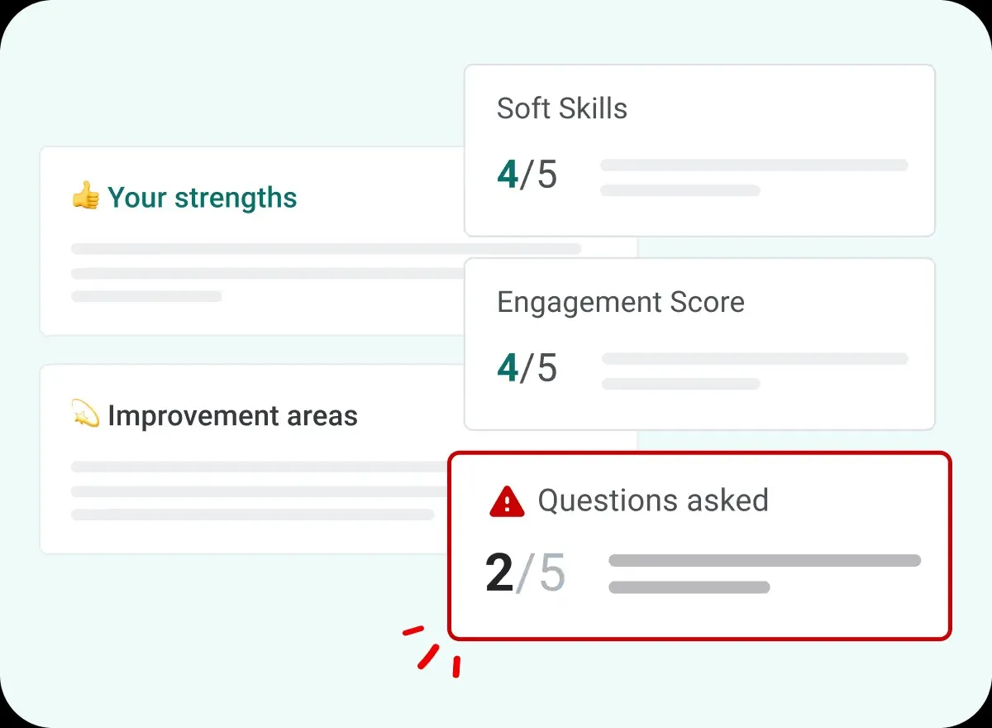Click the red warning triangle icon
Screen dimensions: 992x728
(507, 501)
